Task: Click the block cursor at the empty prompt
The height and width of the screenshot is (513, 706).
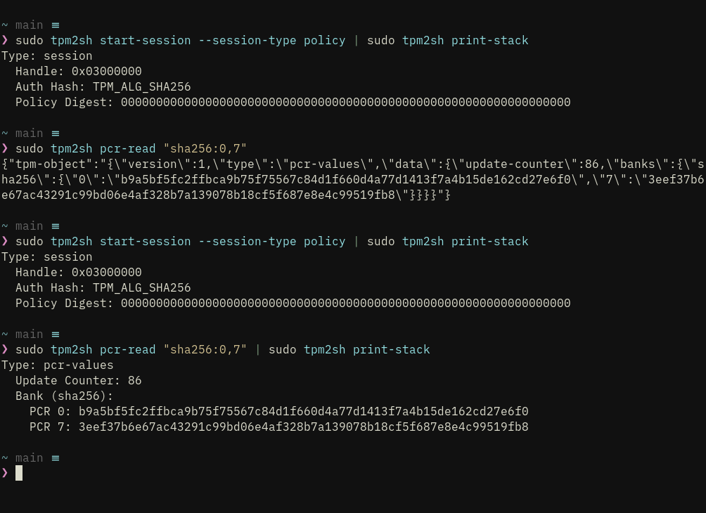Action: pos(19,473)
